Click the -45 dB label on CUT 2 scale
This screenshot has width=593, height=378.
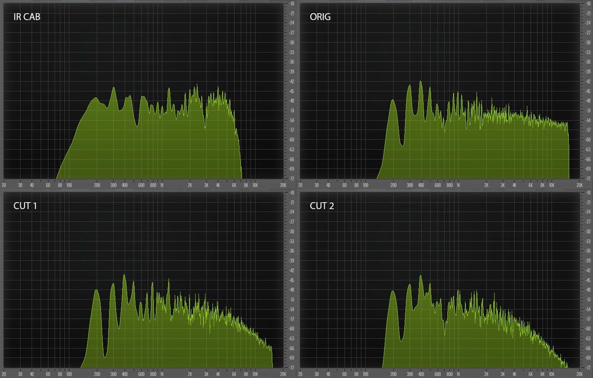point(588,280)
